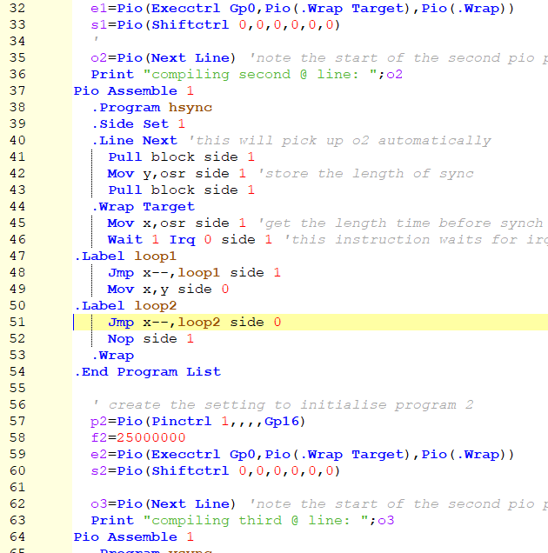The width and height of the screenshot is (548, 553).
Task: Click the '.Label loop1' line
Action: click(x=124, y=257)
